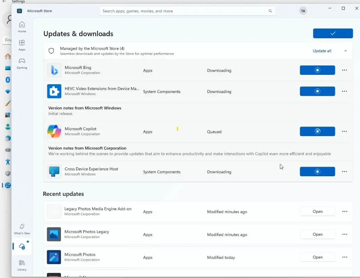This screenshot has width=360, height=278.
Task: Click the blue checkmark button at top
Action: [333, 33]
